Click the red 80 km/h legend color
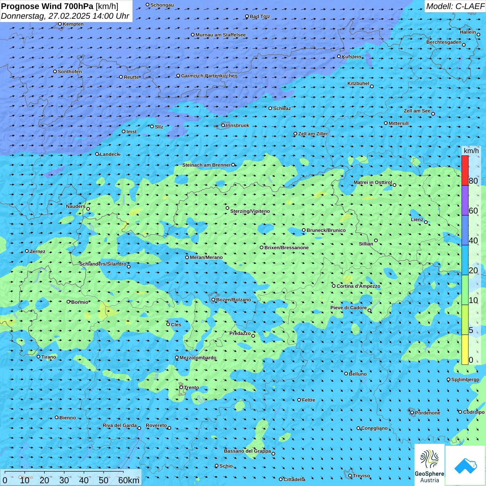Viewport: 486px width, 486px height. [465, 170]
